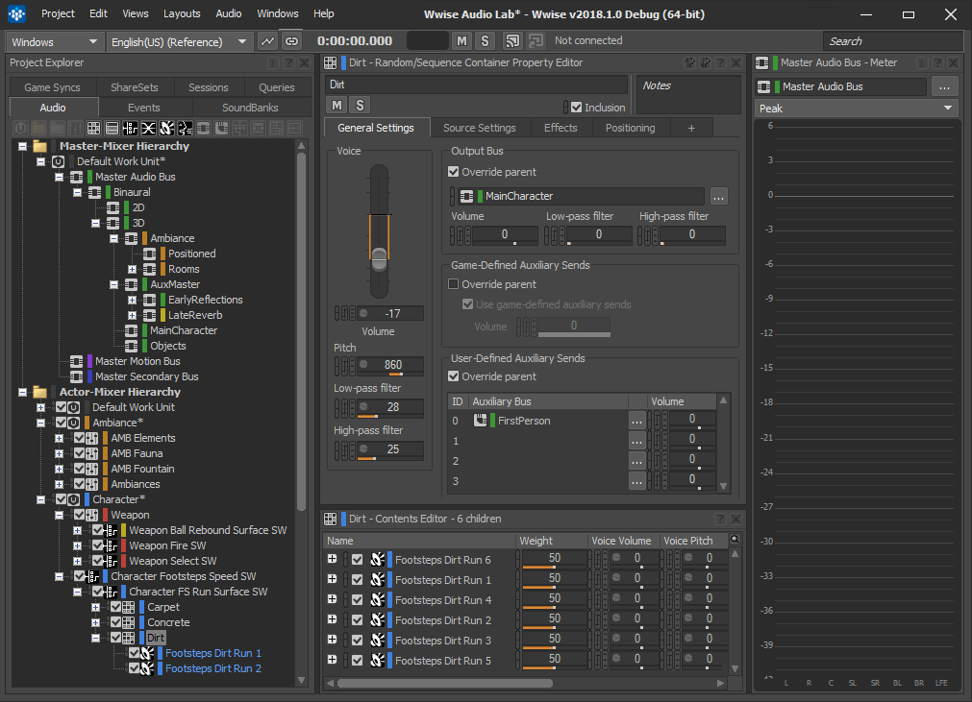Click the search icon in Contents Editor header
This screenshot has height=702, width=972.
(735, 539)
